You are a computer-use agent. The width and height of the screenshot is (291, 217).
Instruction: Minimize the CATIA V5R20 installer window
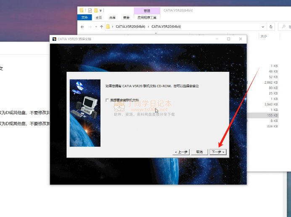pos(217,39)
